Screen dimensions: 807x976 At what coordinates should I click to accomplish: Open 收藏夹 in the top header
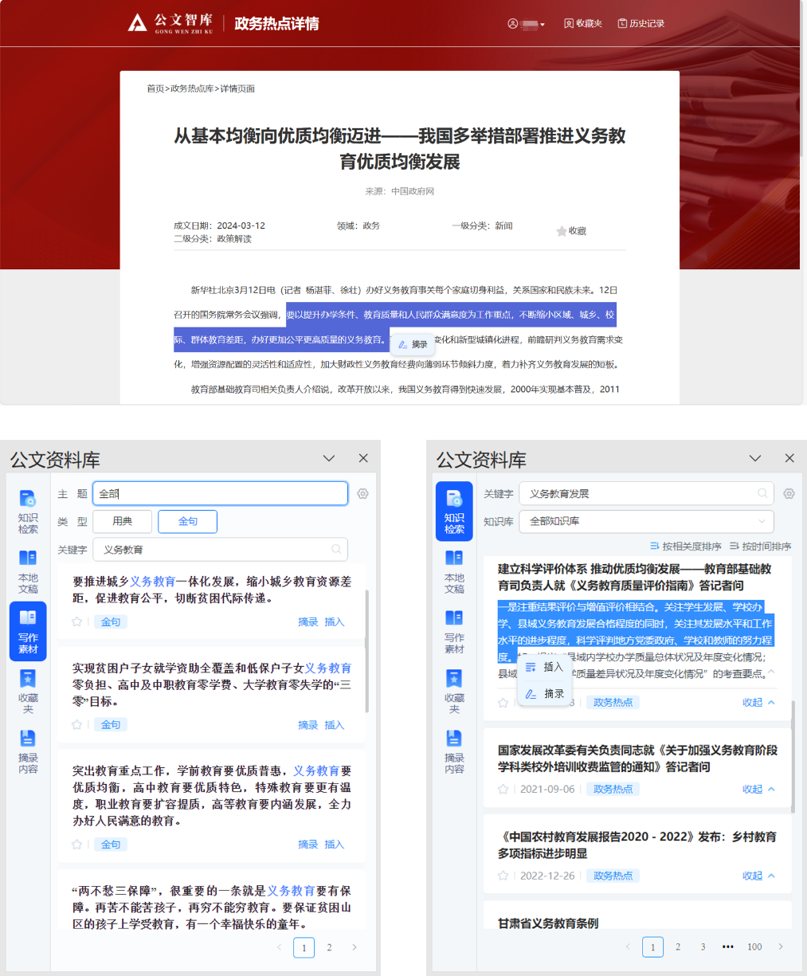tap(583, 24)
